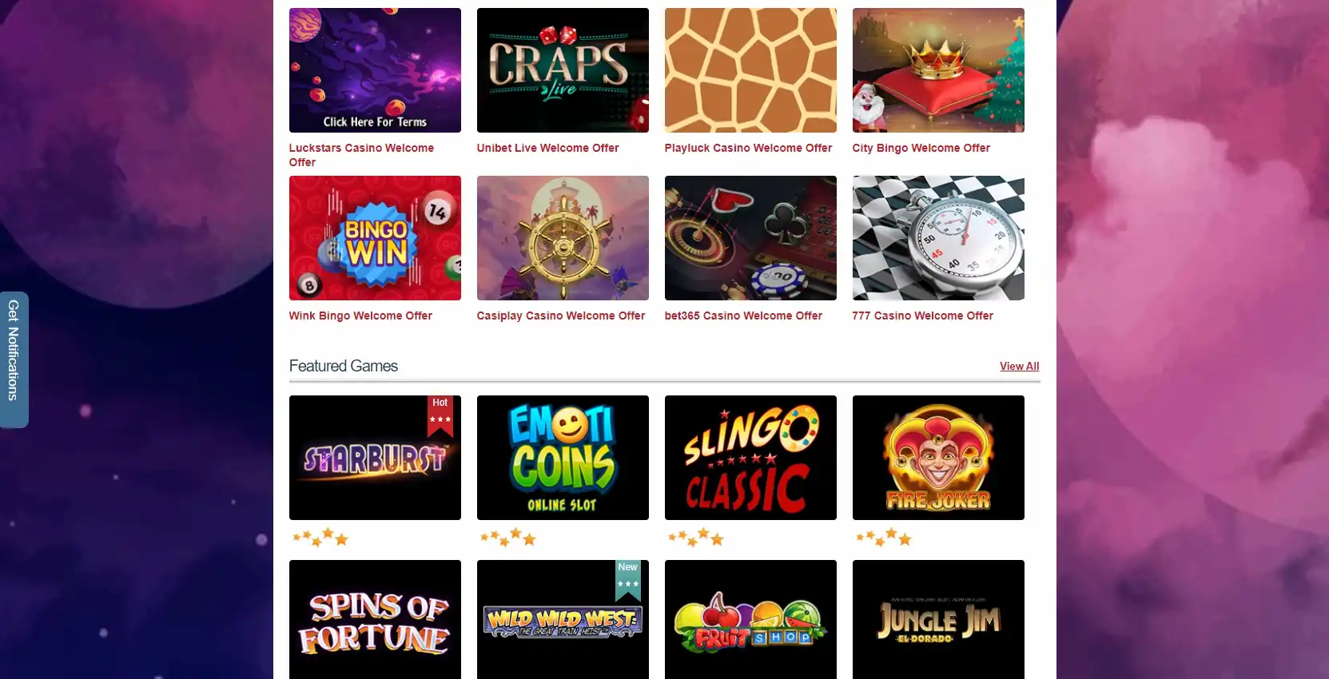Click the Hot ribbon badge on Starburst
The height and width of the screenshot is (679, 1329).
tap(440, 415)
